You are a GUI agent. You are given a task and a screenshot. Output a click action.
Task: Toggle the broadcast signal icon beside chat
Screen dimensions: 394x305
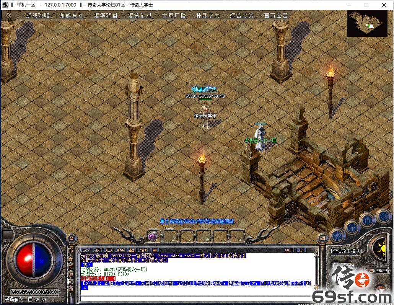coord(71,282)
